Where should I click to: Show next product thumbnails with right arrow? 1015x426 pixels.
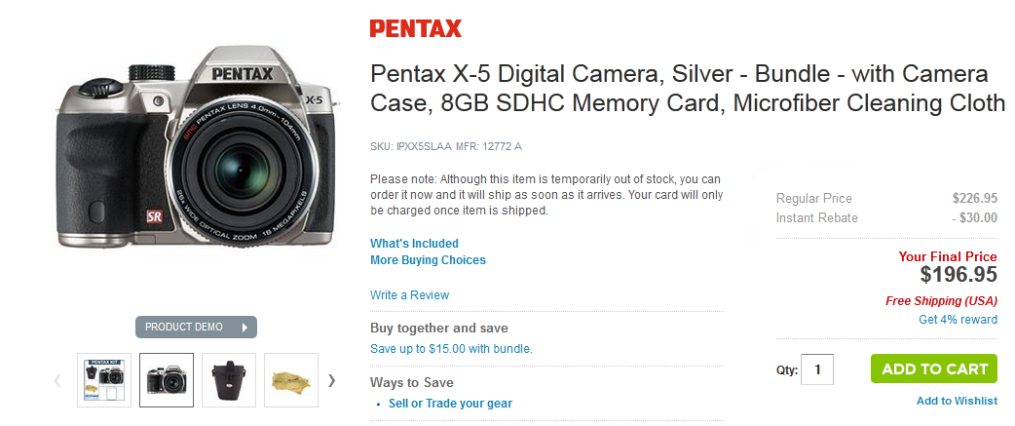[332, 380]
